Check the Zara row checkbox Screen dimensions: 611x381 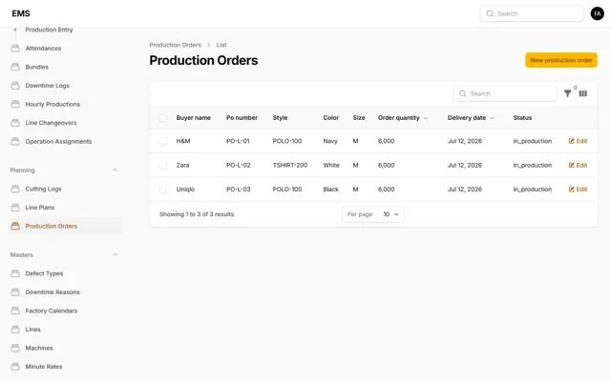[x=163, y=165]
